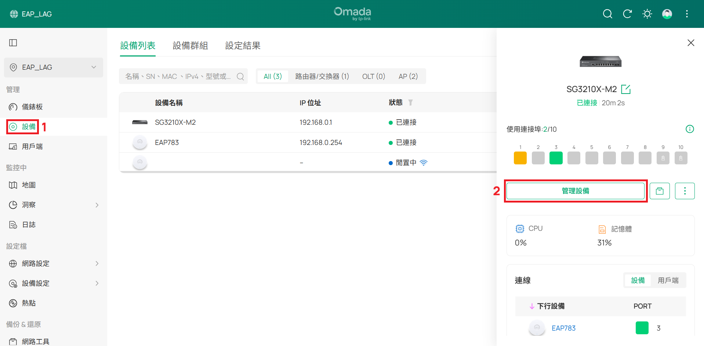The width and height of the screenshot is (704, 346).
Task: Click the IP 位址 column header
Action: pos(310,103)
